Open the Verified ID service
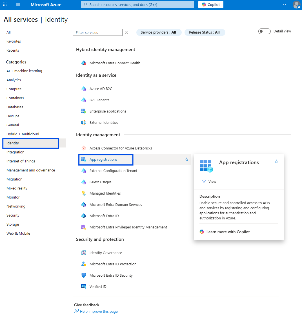302x326 pixels. tap(98, 287)
